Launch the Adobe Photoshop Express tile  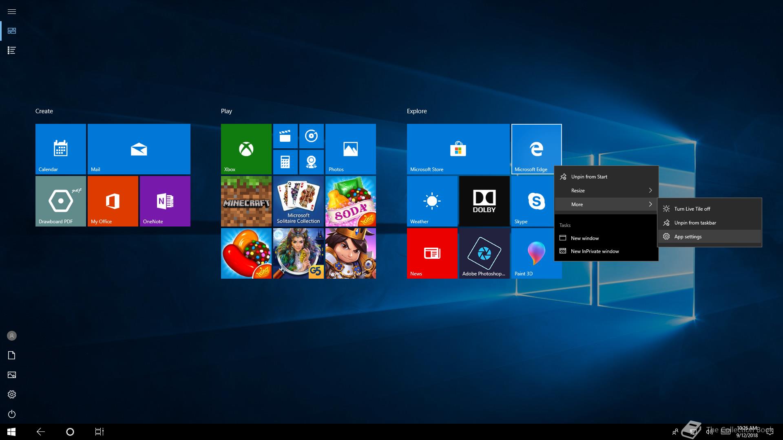tap(484, 253)
